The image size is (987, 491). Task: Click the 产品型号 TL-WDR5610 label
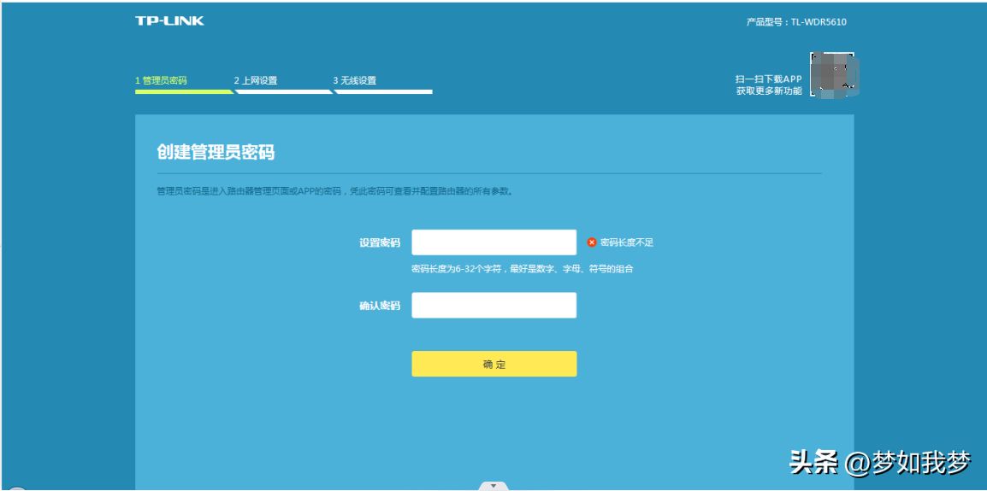[796, 22]
